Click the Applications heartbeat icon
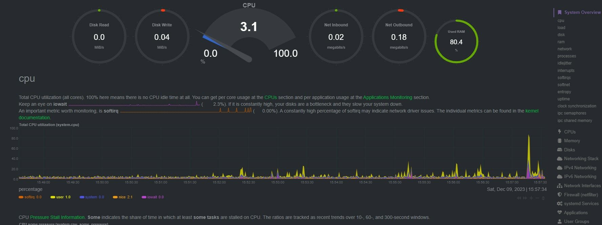602x225 pixels. (560, 212)
